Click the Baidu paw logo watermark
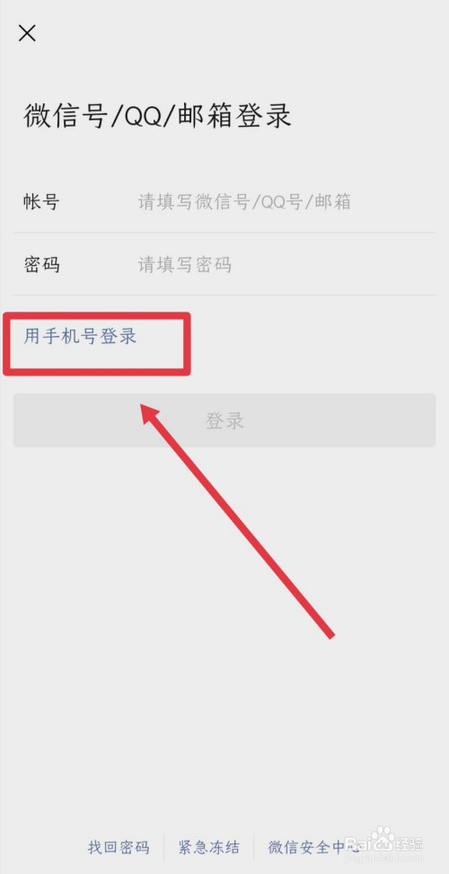This screenshot has width=449, height=874. (x=383, y=836)
